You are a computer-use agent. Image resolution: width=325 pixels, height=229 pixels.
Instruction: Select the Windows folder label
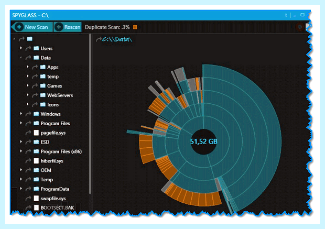tap(50, 114)
